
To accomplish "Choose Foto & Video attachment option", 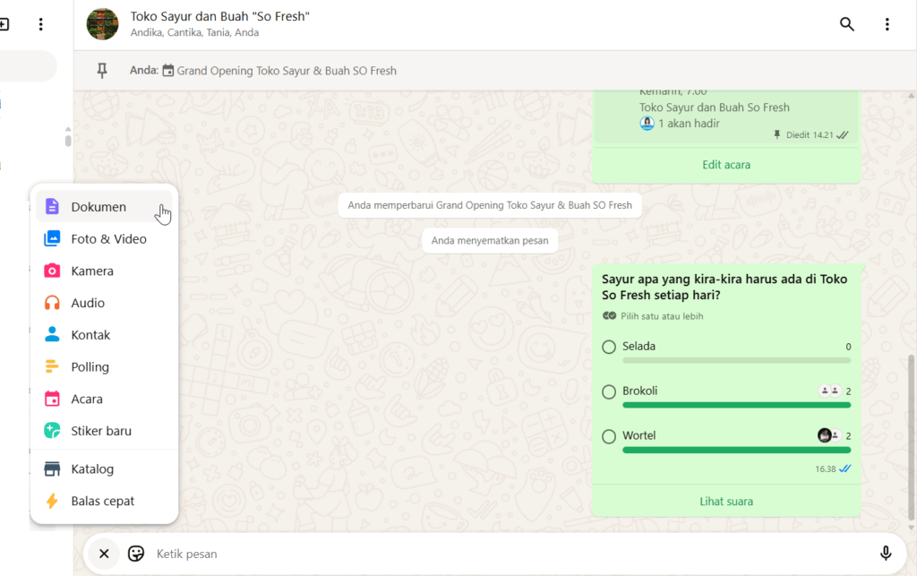I will coord(108,239).
